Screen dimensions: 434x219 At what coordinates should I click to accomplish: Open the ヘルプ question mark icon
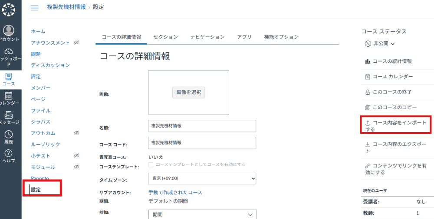pos(9,153)
